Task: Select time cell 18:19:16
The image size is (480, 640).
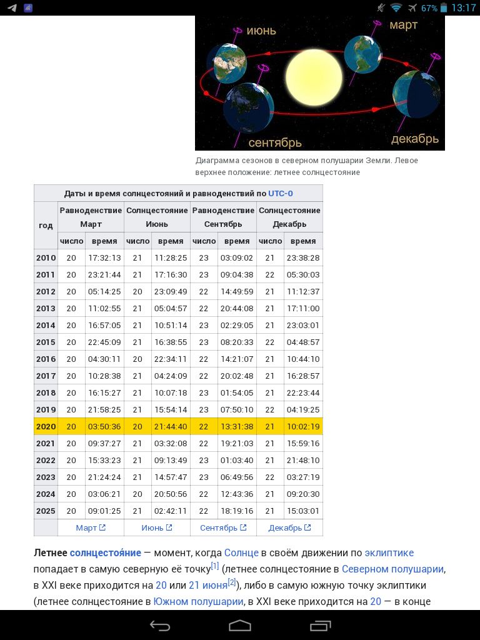Action: pyautogui.click(x=237, y=511)
